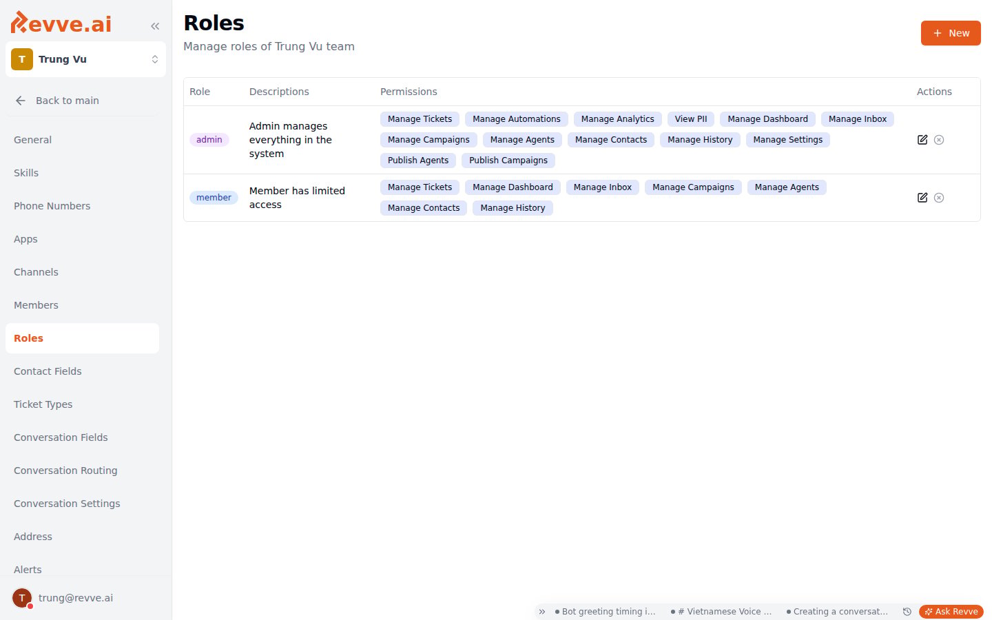Click the trung@revve.ai user avatar
Image resolution: width=992 pixels, height=620 pixels.
pyautogui.click(x=22, y=598)
